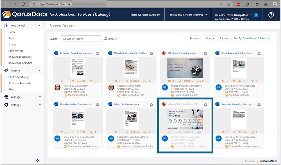The width and height of the screenshot is (281, 165).
Task: Open Assignments in sidebar
Action: click(x=16, y=51)
